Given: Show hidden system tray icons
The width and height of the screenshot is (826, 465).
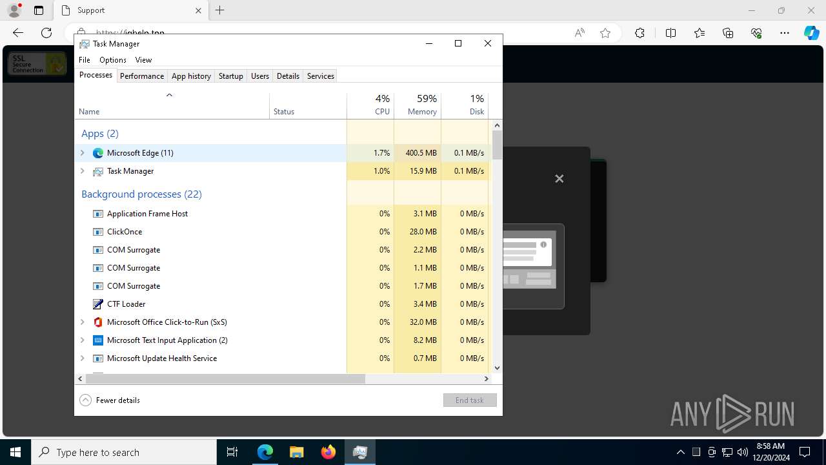Looking at the screenshot, I should click(x=680, y=452).
